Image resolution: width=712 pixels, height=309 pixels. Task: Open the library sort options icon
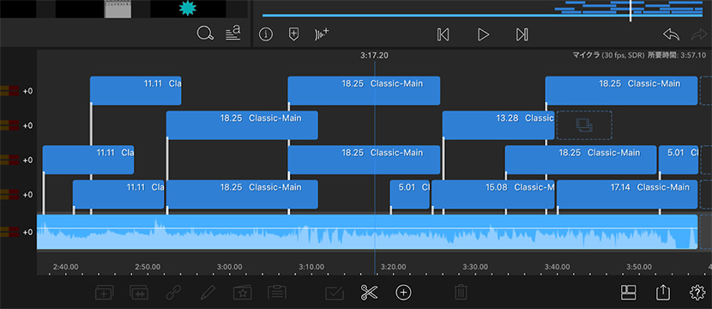coord(233,33)
